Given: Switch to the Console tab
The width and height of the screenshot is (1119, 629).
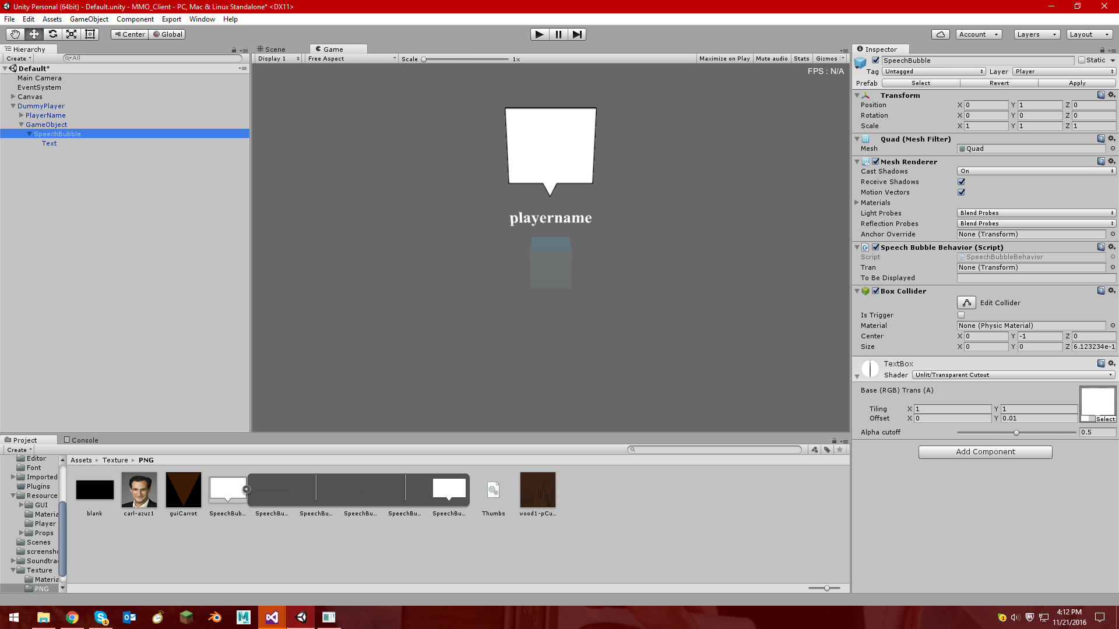Looking at the screenshot, I should (x=81, y=440).
